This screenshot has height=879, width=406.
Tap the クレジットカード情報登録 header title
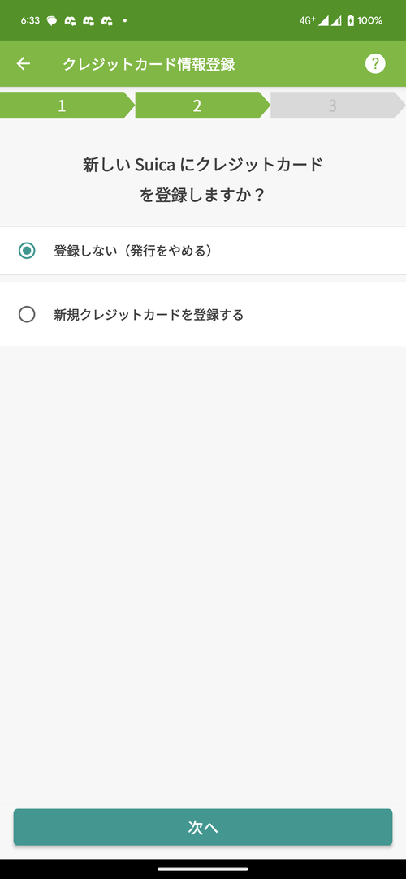[x=149, y=64]
